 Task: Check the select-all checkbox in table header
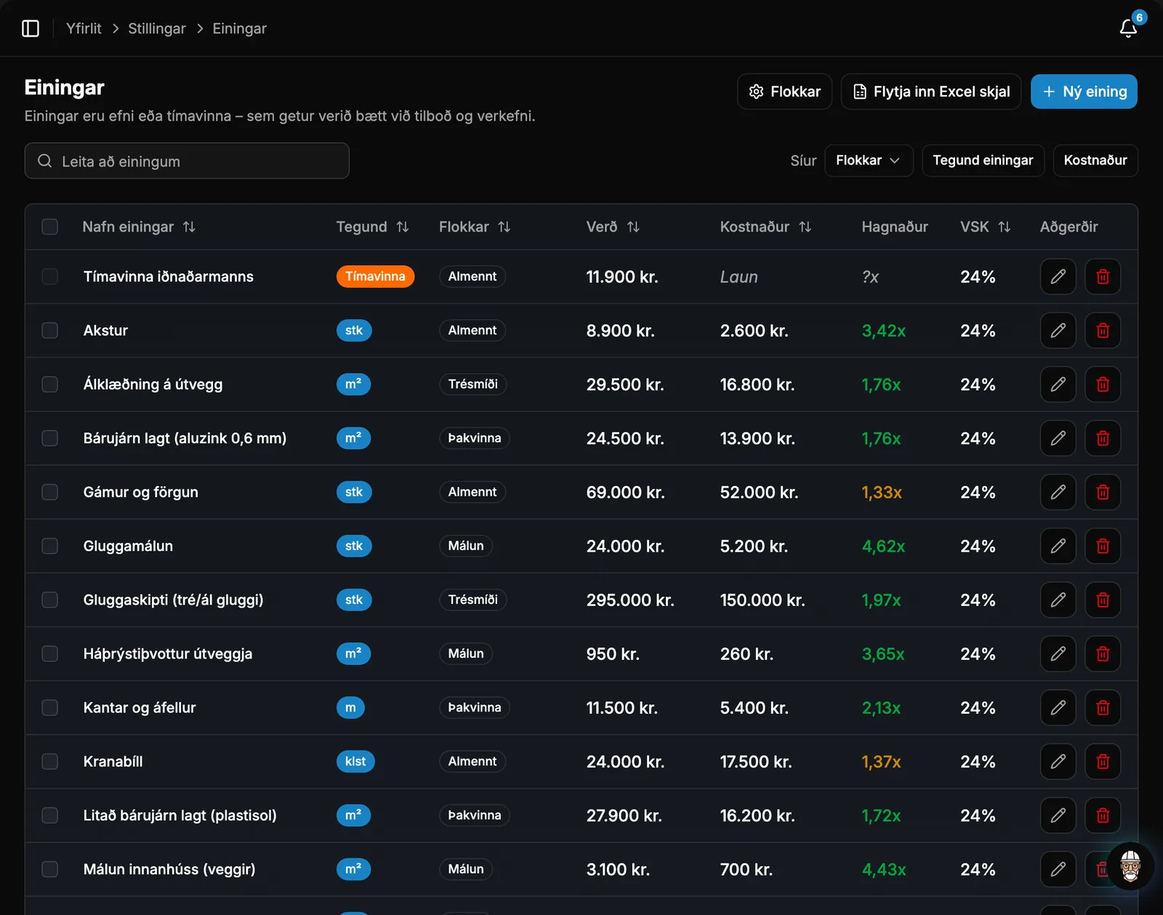(x=49, y=227)
